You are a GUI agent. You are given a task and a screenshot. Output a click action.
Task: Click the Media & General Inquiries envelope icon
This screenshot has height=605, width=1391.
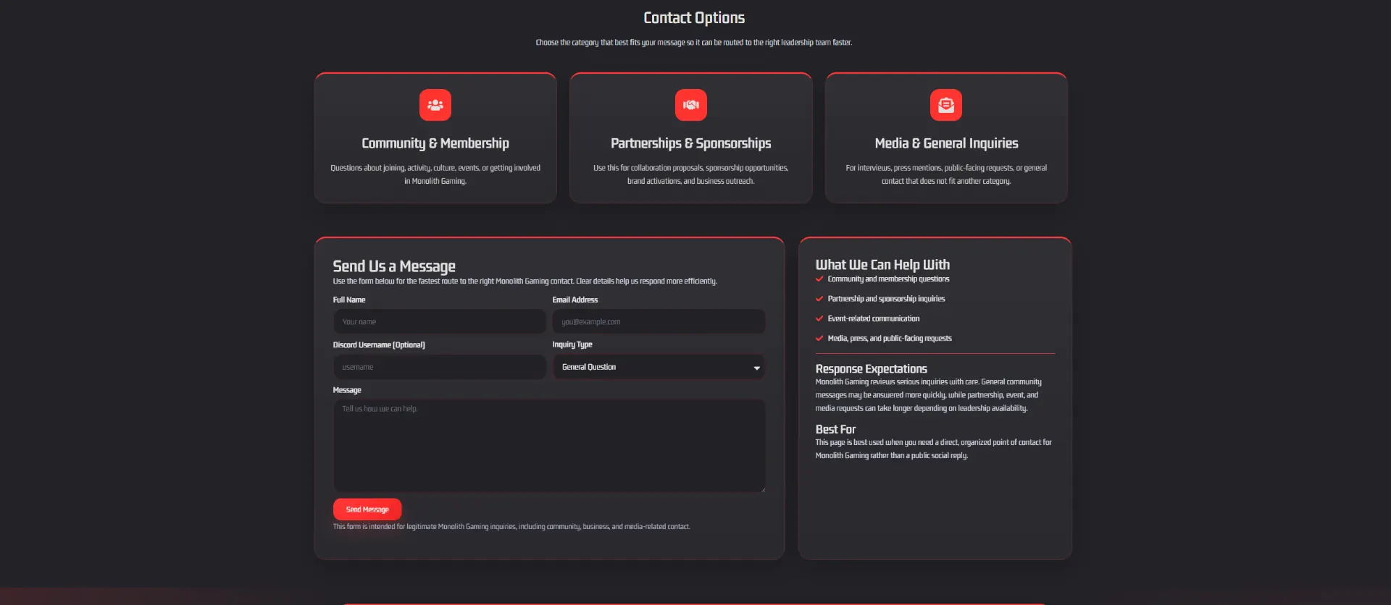pyautogui.click(x=945, y=105)
